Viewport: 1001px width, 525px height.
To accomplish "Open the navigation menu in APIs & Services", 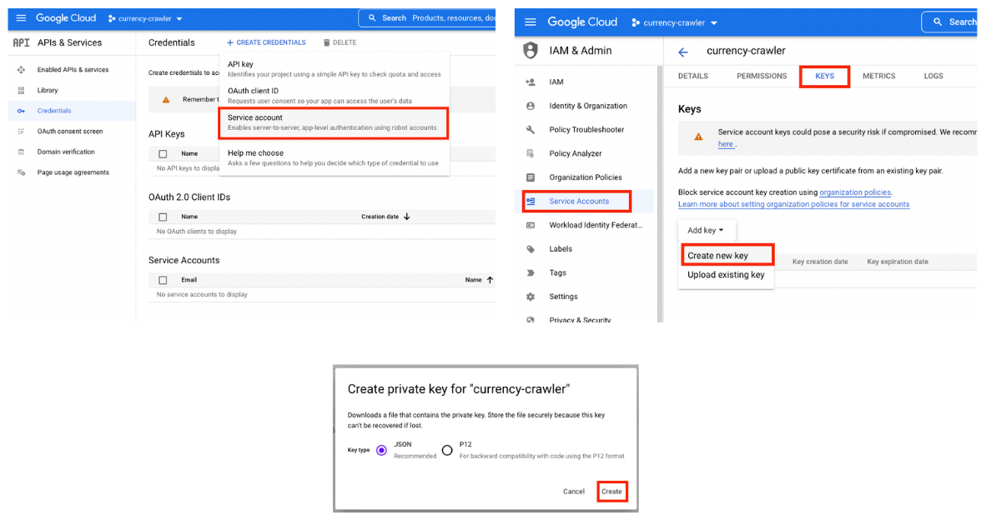I will pyautogui.click(x=21, y=18).
